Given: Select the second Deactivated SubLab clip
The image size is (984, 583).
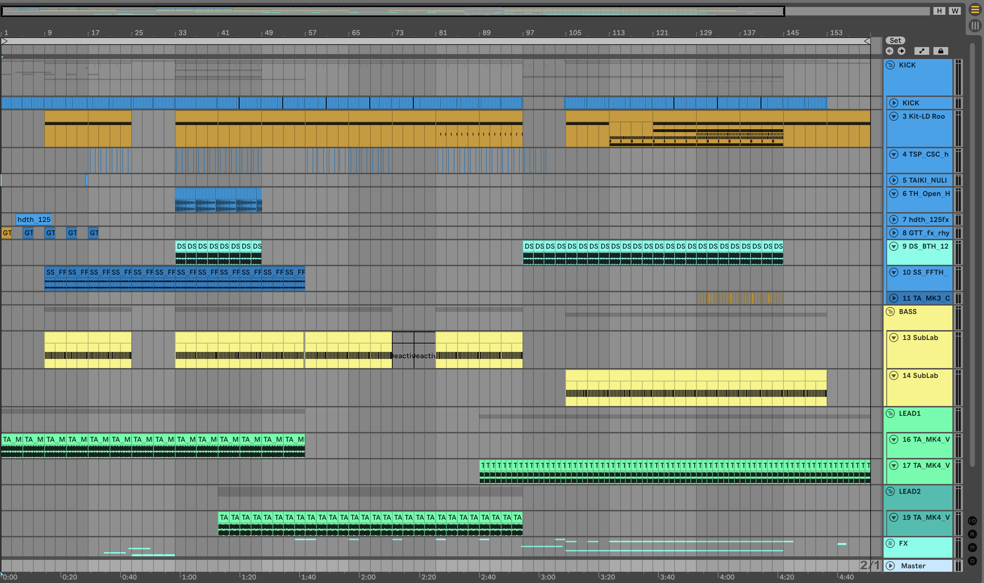Looking at the screenshot, I should [425, 350].
